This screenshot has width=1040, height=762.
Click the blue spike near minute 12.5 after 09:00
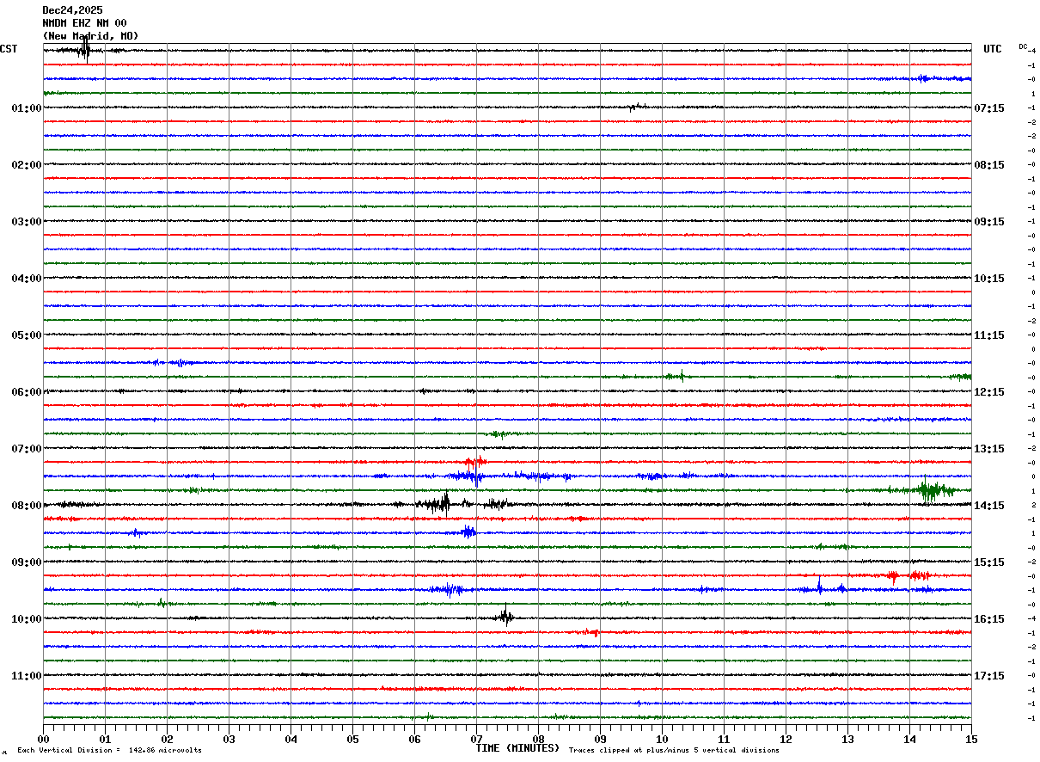[x=819, y=587]
